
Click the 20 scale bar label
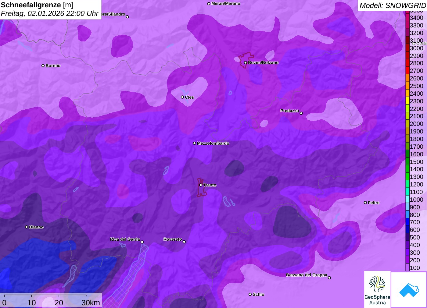(59, 303)
